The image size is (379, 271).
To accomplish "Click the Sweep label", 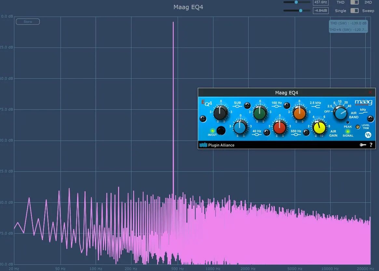I will tap(368, 11).
